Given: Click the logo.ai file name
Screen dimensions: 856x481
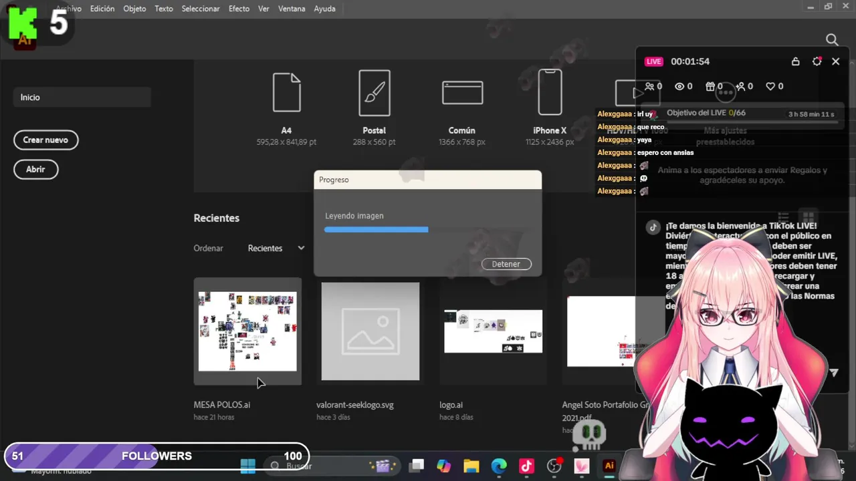Looking at the screenshot, I should click(x=451, y=405).
